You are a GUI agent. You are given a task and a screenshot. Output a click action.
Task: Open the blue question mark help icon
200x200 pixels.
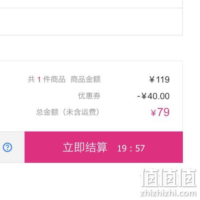[x=7, y=147]
